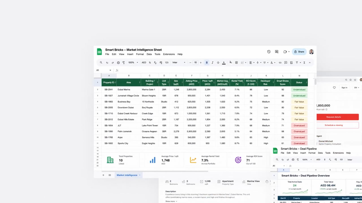Increase decimal places in Market Intelligence Sheet
362x203 pixels.
coord(161,63)
